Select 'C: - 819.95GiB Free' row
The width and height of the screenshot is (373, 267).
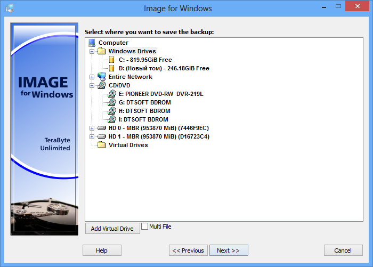[145, 60]
